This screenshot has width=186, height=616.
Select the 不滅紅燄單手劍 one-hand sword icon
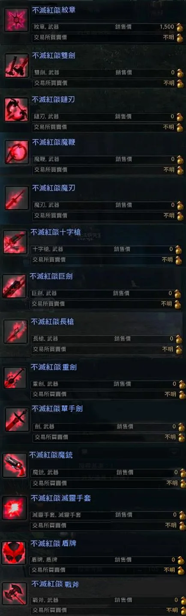(x=17, y=420)
